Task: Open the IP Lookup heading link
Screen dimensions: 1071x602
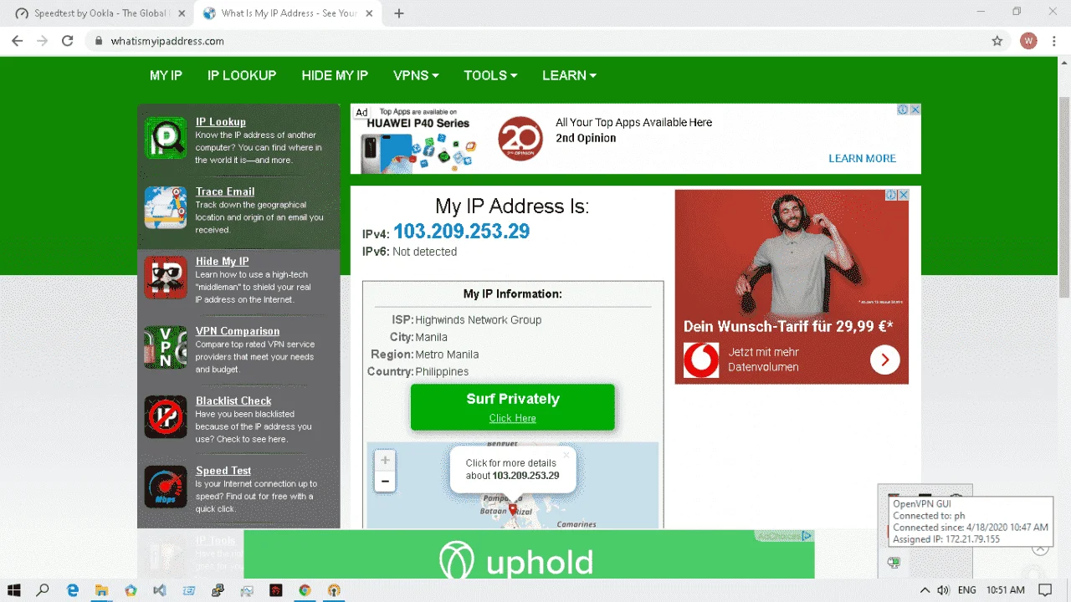Action: (x=221, y=122)
